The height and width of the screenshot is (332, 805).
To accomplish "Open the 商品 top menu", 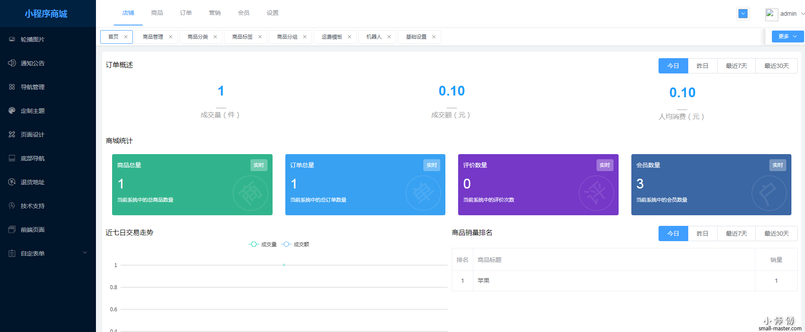I will 157,13.
